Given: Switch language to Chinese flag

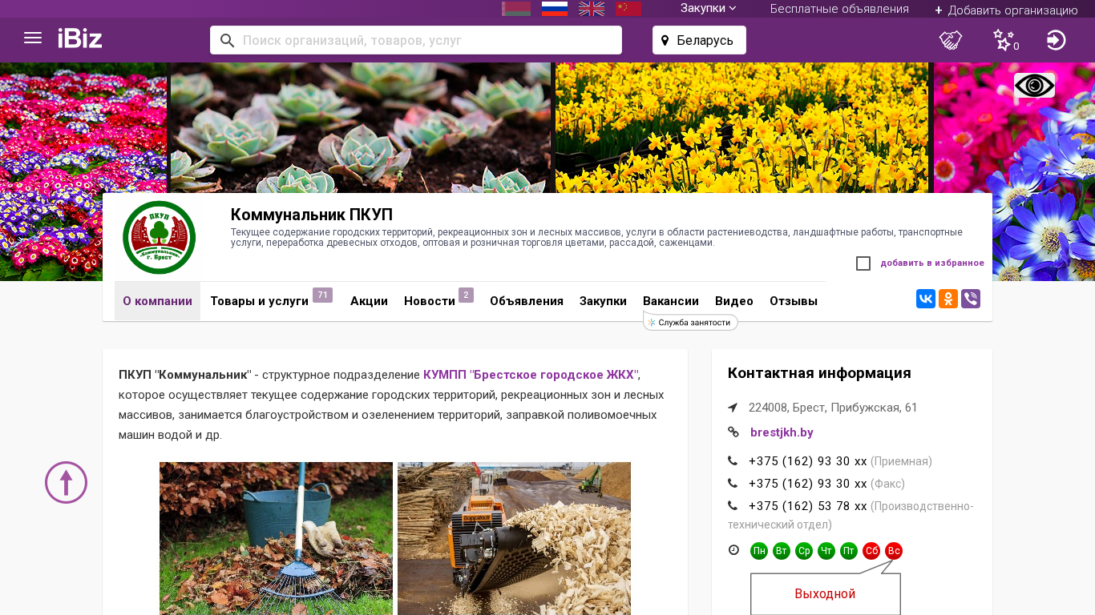Looking at the screenshot, I should click(628, 9).
